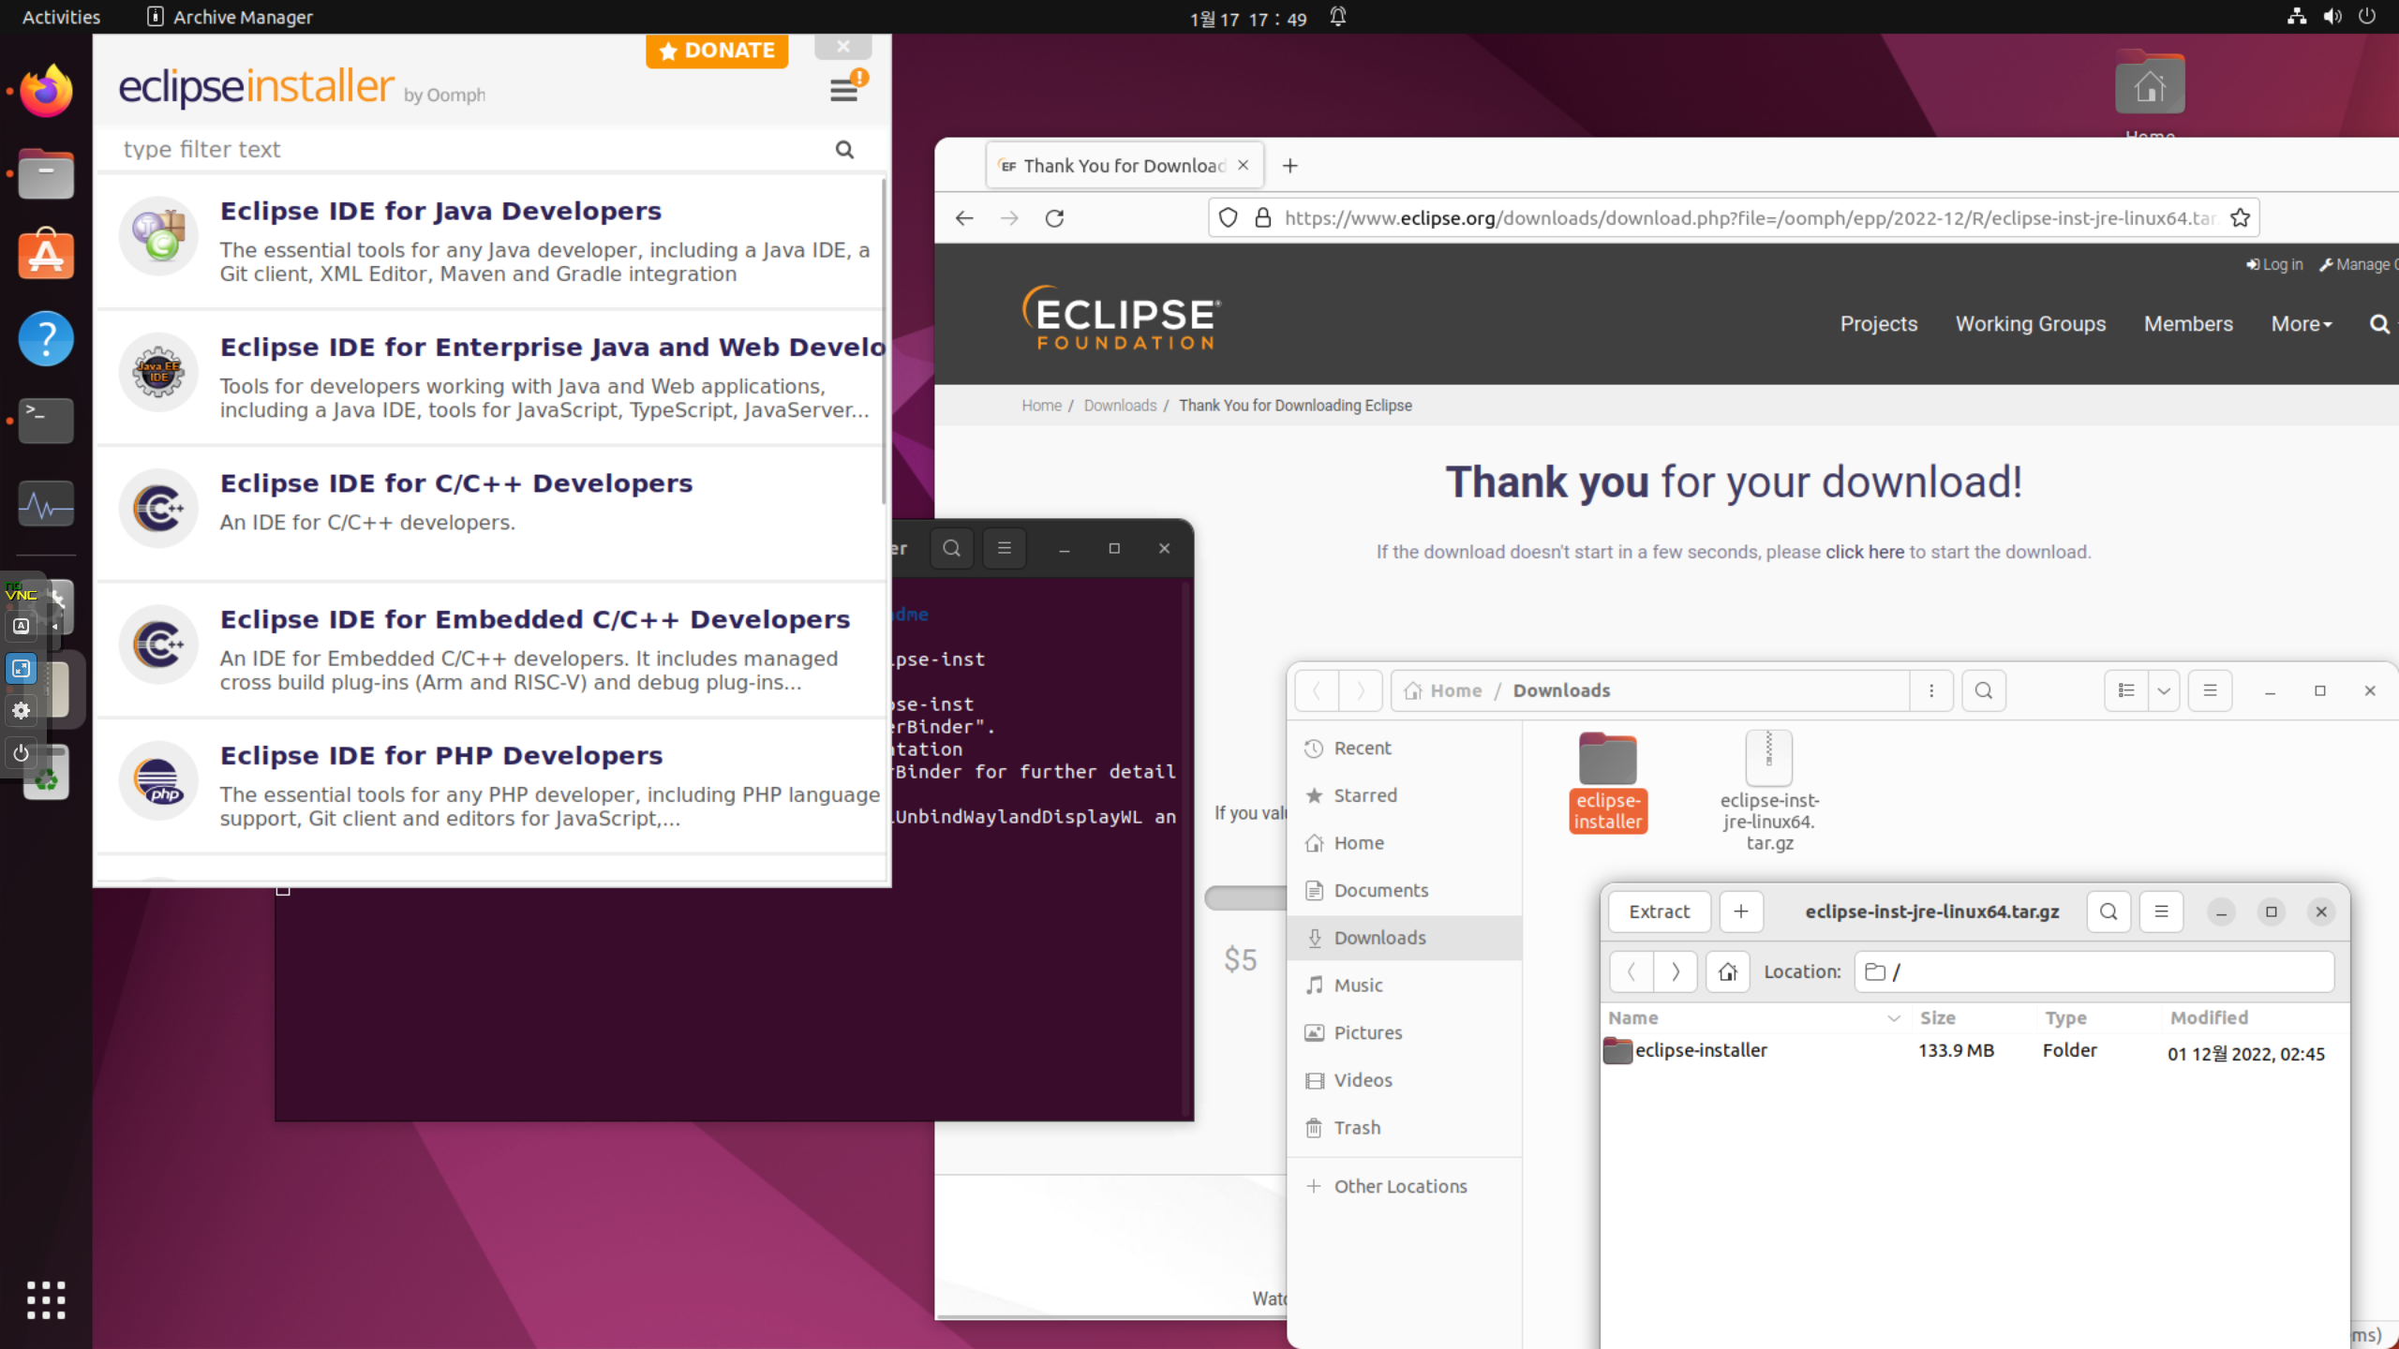
Task: Open the Help icon in the dock
Action: (46, 338)
